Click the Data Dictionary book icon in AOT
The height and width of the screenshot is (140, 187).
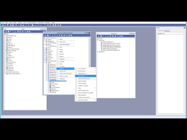7,36
